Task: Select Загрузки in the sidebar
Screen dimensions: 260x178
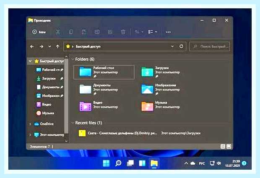Action: coord(49,78)
